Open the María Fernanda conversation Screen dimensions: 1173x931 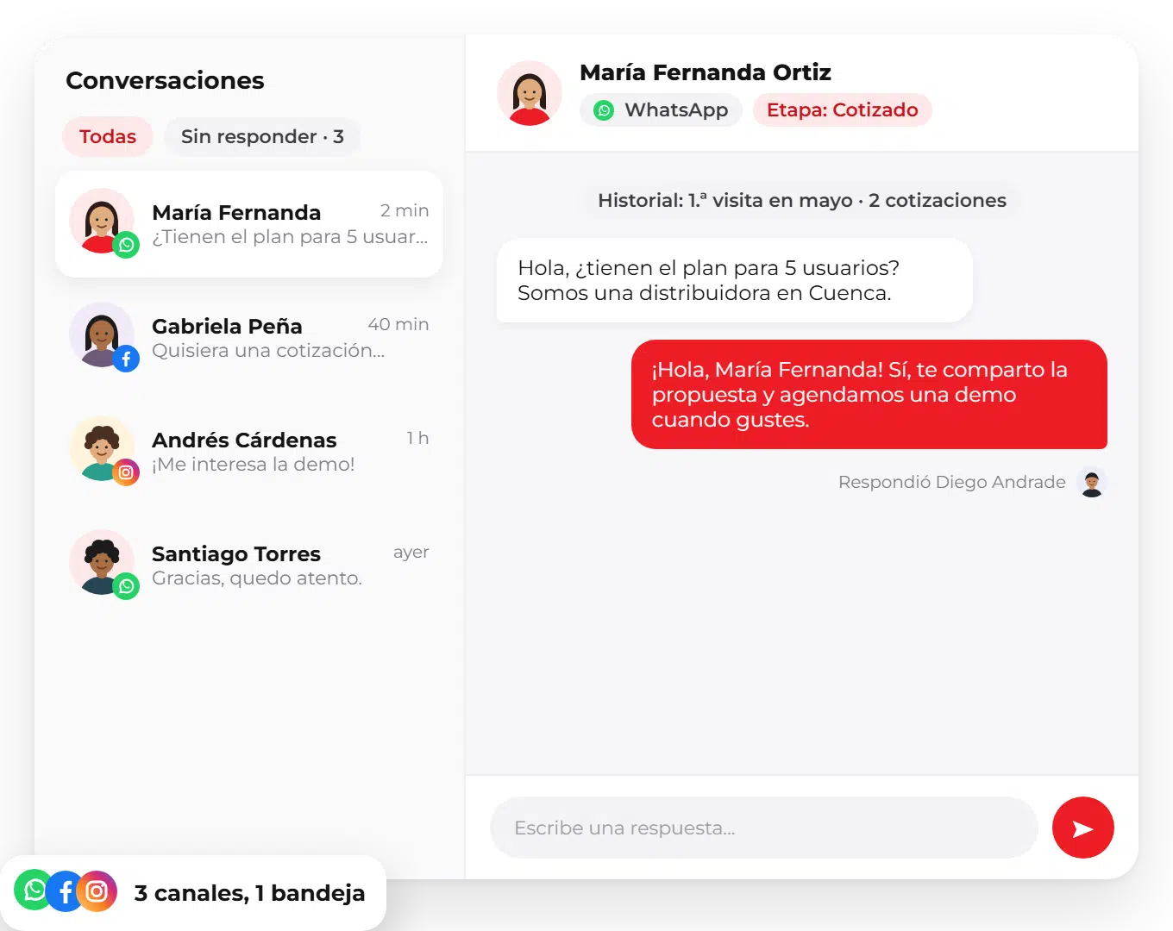[x=249, y=224]
